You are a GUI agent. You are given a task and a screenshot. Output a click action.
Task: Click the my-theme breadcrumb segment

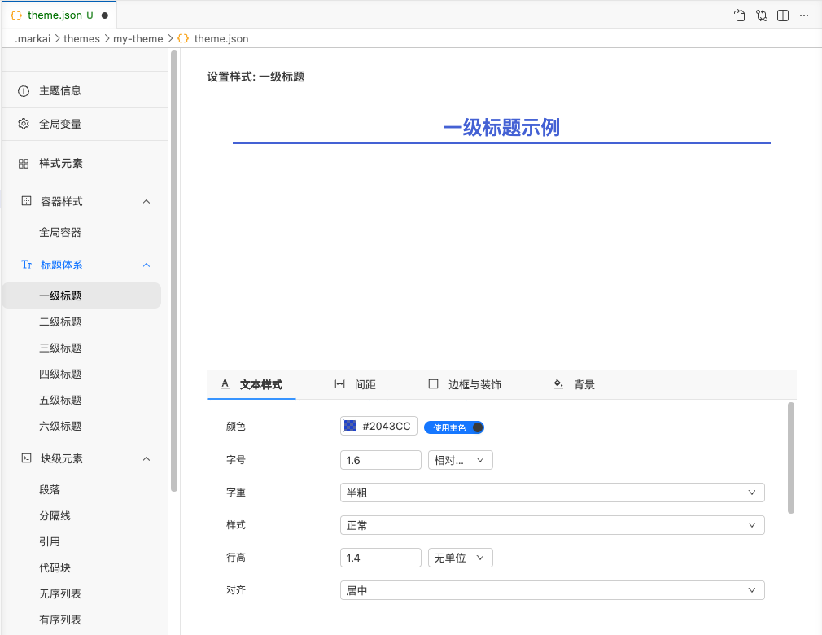pyautogui.click(x=138, y=39)
